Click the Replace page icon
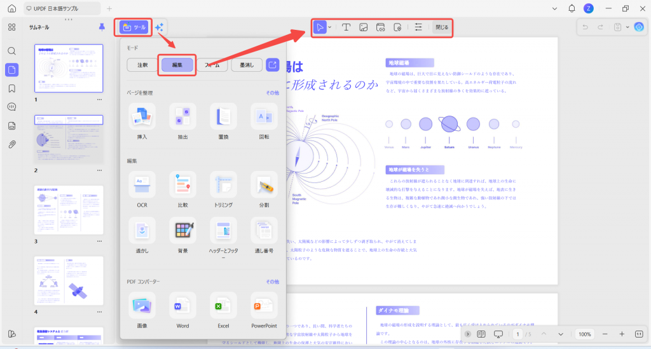This screenshot has height=349, width=651. click(223, 116)
